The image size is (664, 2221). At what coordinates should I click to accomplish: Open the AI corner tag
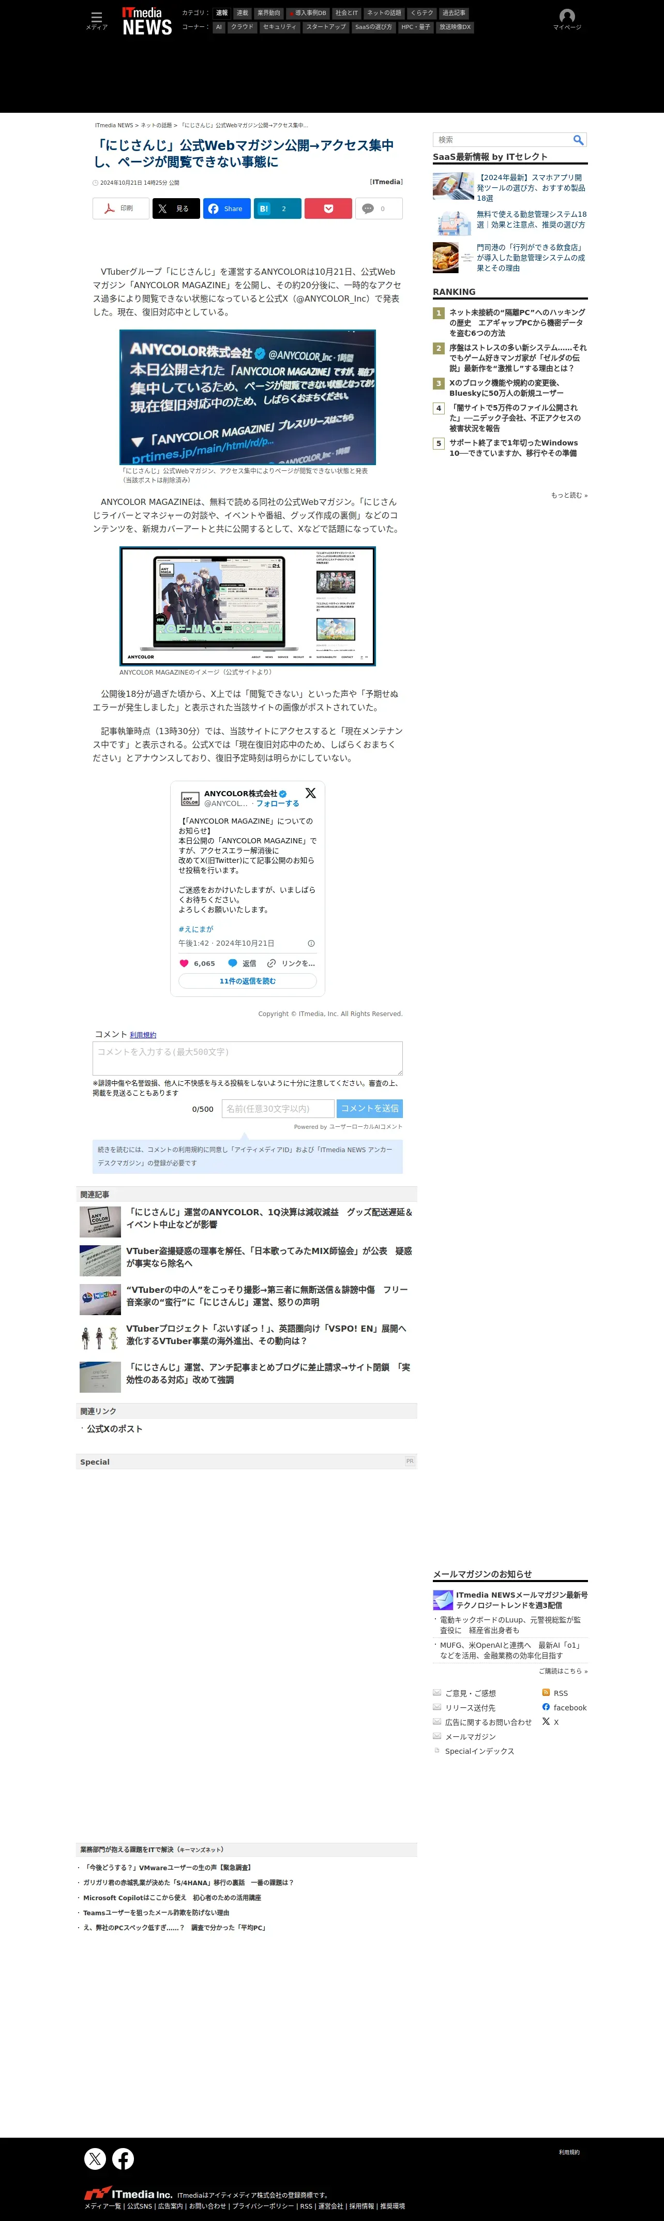coord(219,27)
